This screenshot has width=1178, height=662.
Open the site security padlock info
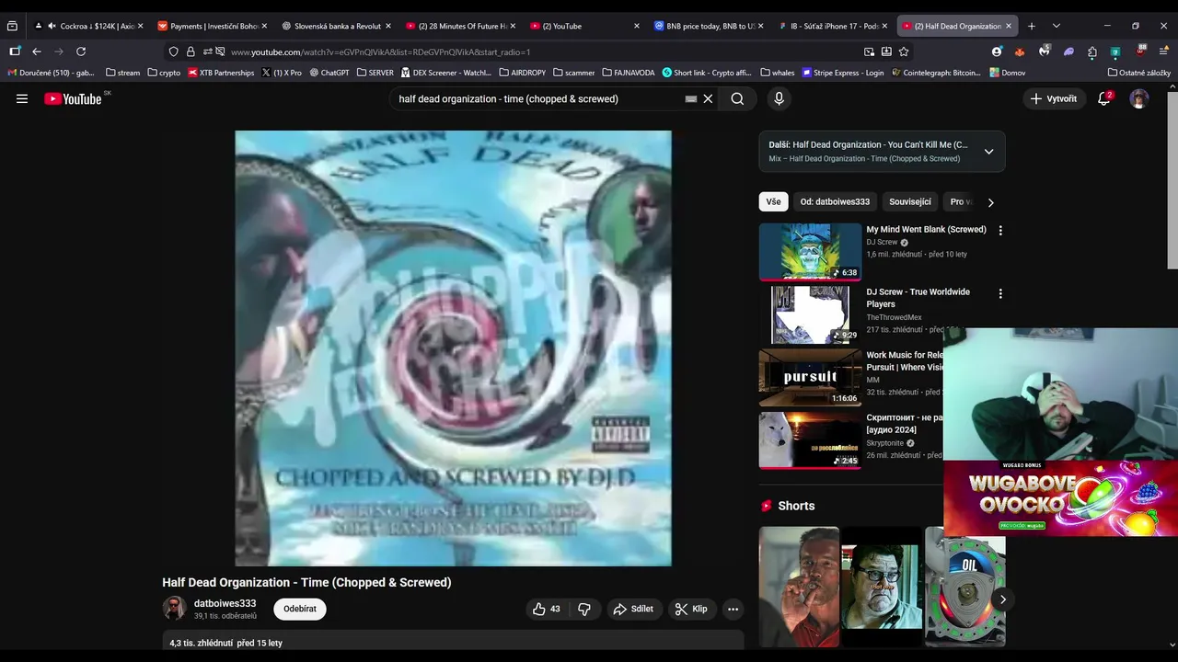[191, 51]
